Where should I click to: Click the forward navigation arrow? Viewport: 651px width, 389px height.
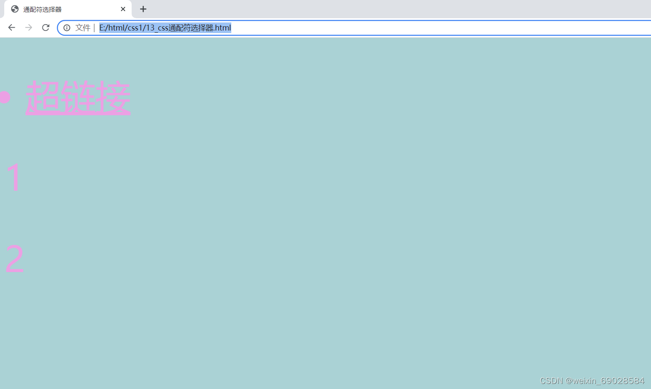(x=28, y=28)
